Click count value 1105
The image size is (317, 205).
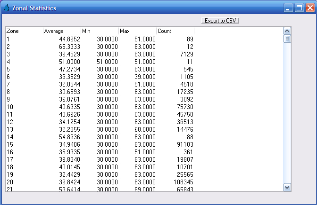tap(187, 77)
